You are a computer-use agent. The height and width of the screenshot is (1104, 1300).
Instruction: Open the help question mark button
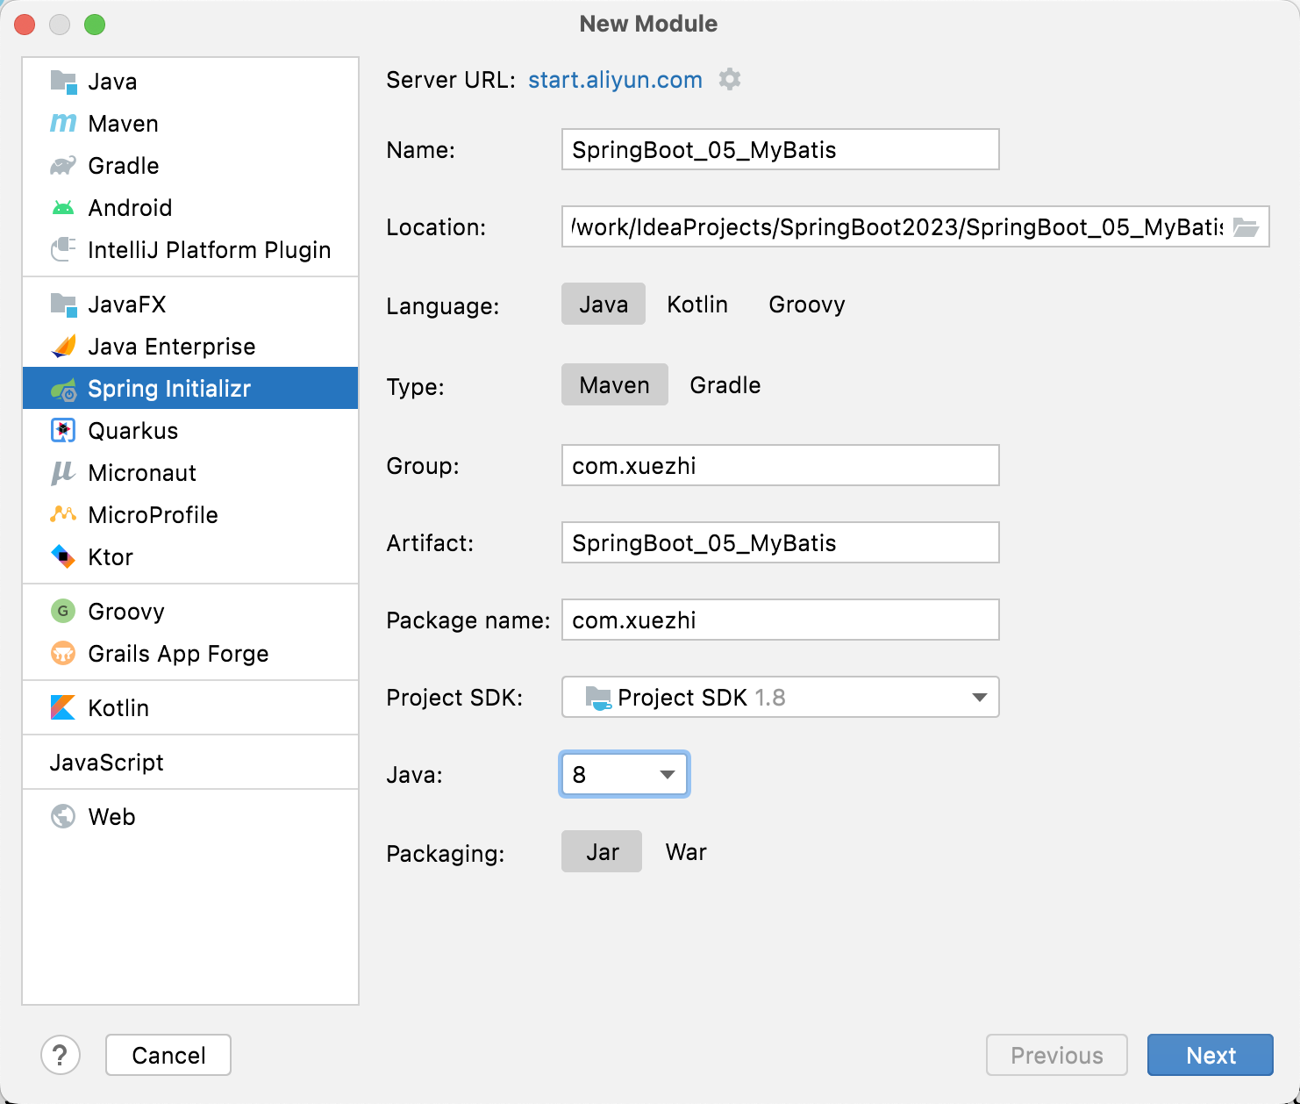coord(61,1055)
